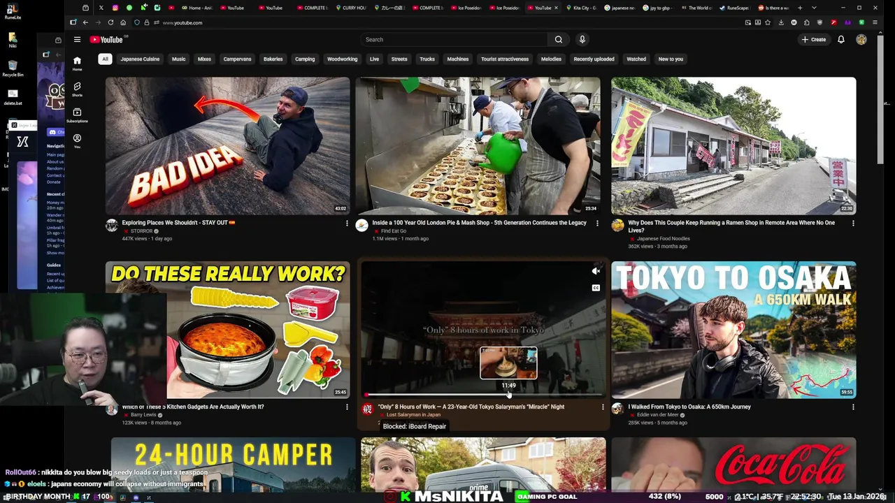Select the All filter chip

105,59
